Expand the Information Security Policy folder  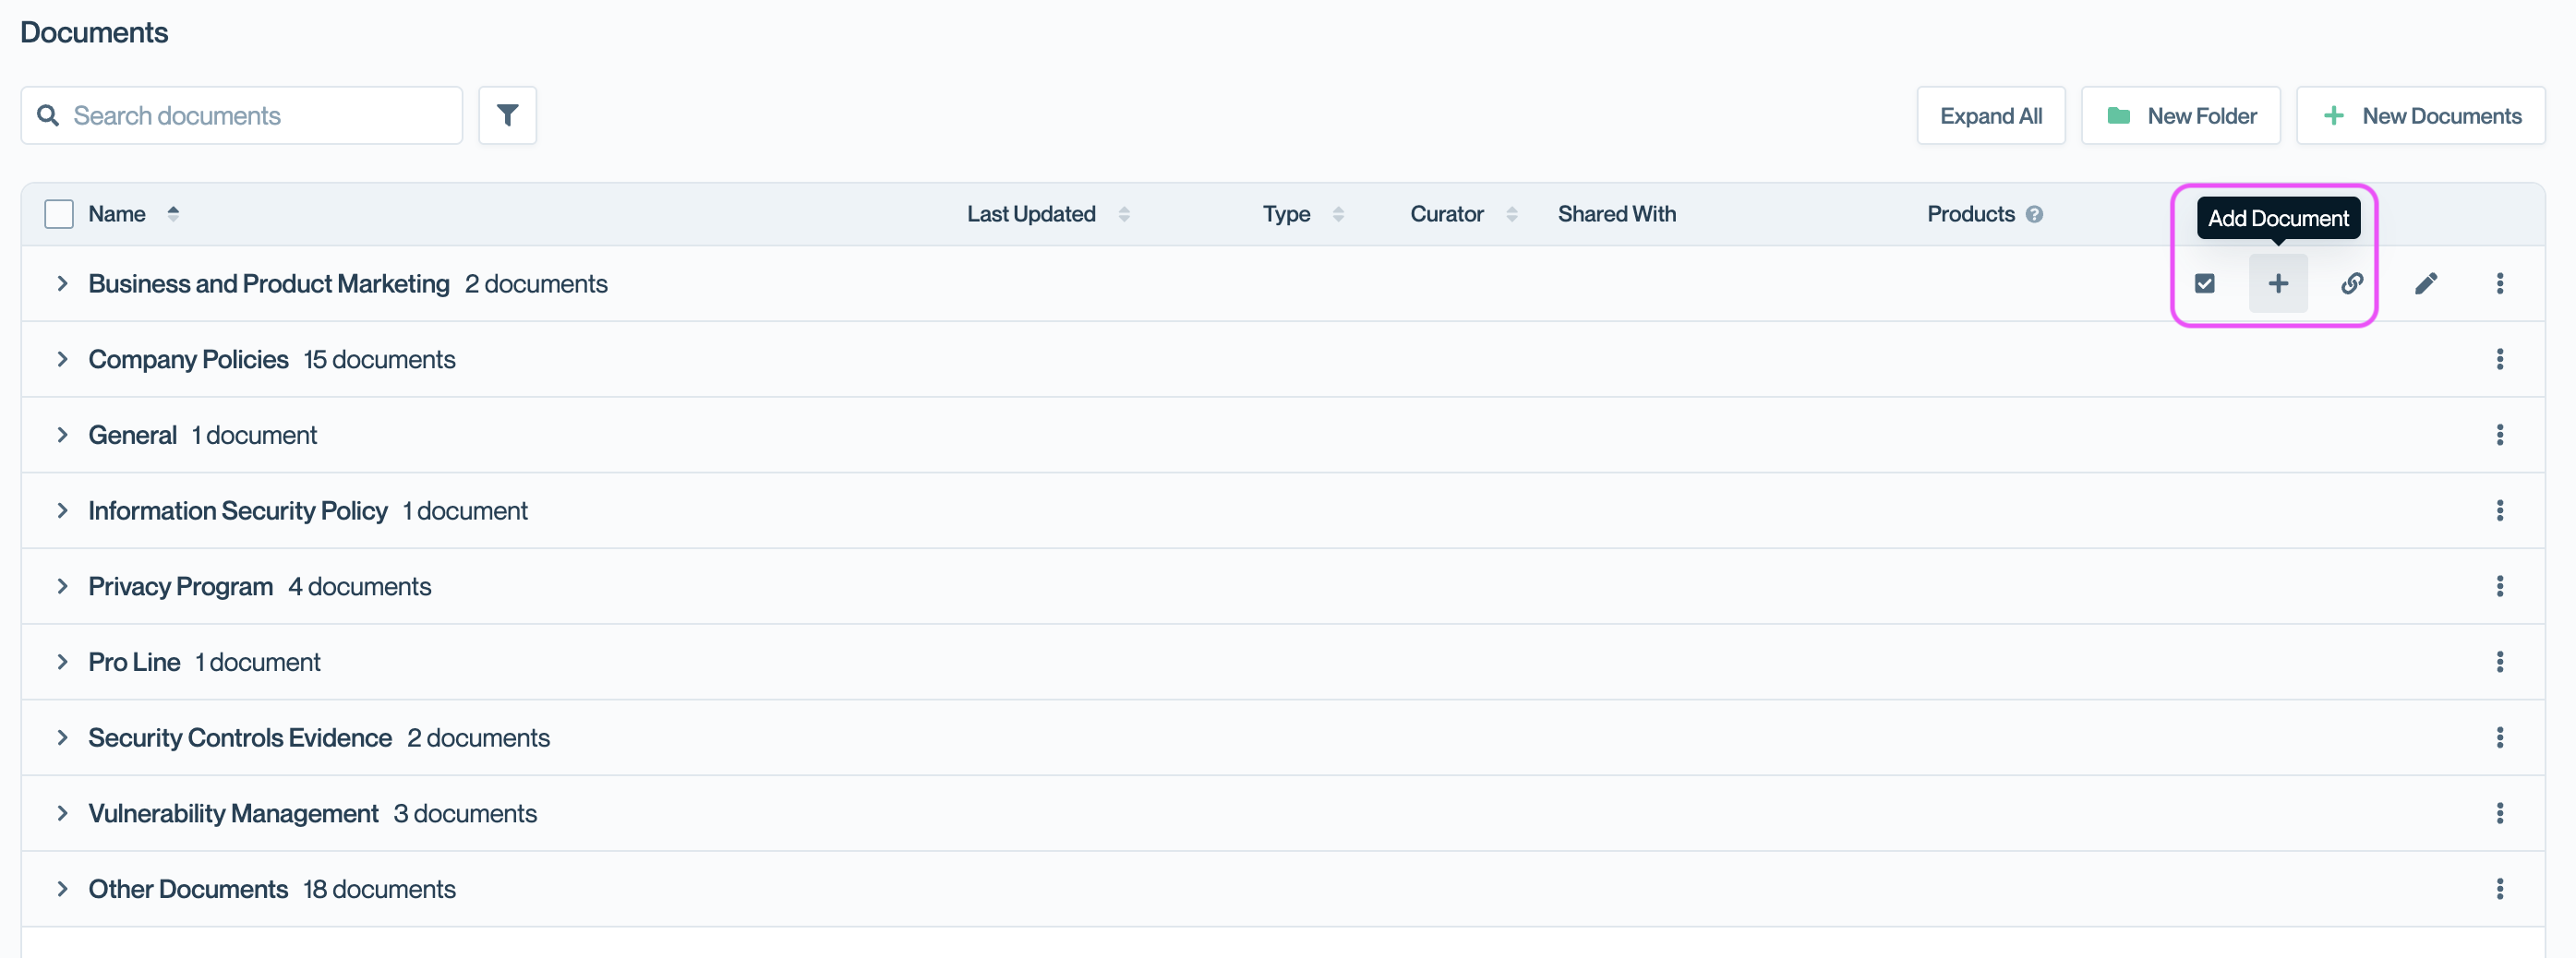(62, 510)
